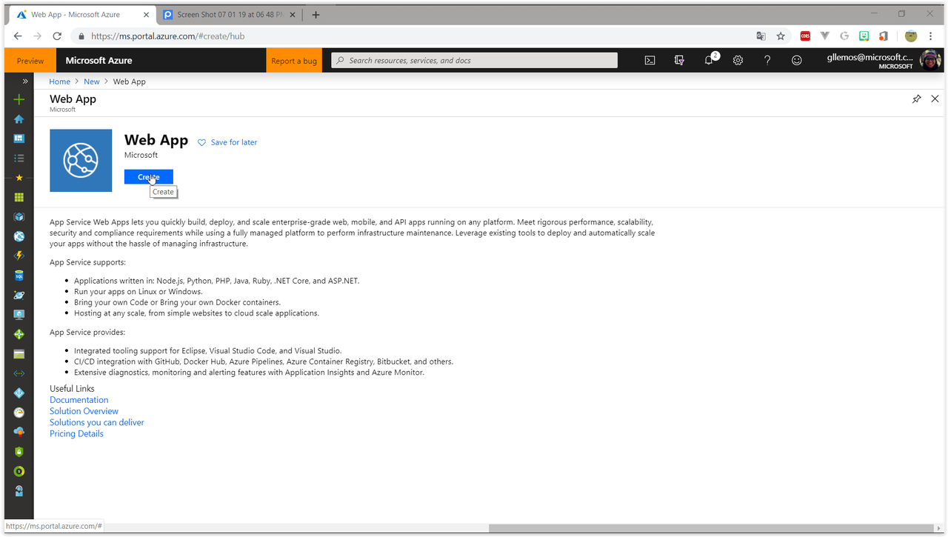Image resolution: width=948 pixels, height=537 pixels.
Task: Open Storage accounts icon
Action: click(x=19, y=354)
